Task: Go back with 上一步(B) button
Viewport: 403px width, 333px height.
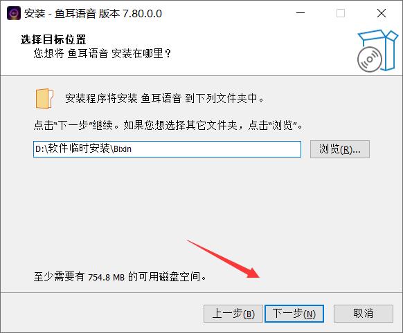Action: coord(233,314)
